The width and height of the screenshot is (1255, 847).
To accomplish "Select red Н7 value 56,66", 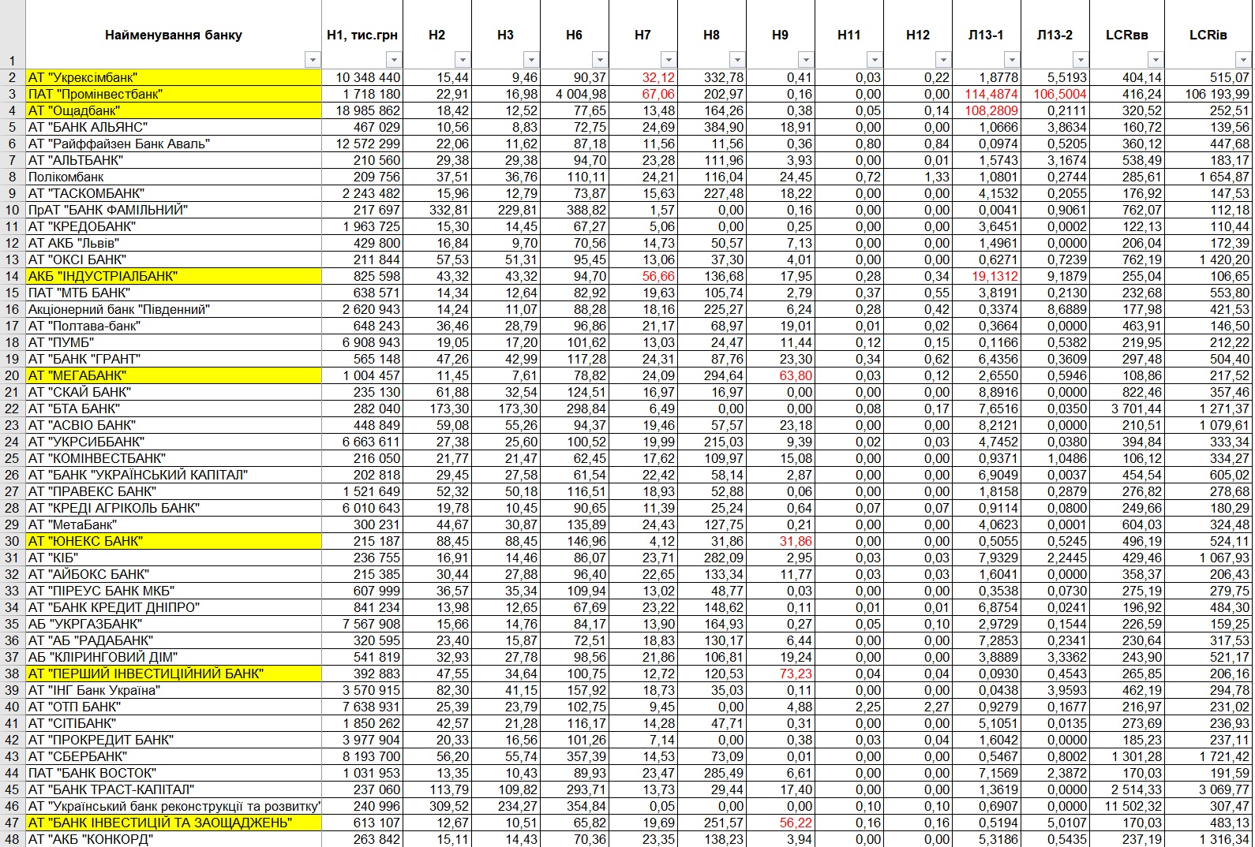I will pyautogui.click(x=643, y=276).
